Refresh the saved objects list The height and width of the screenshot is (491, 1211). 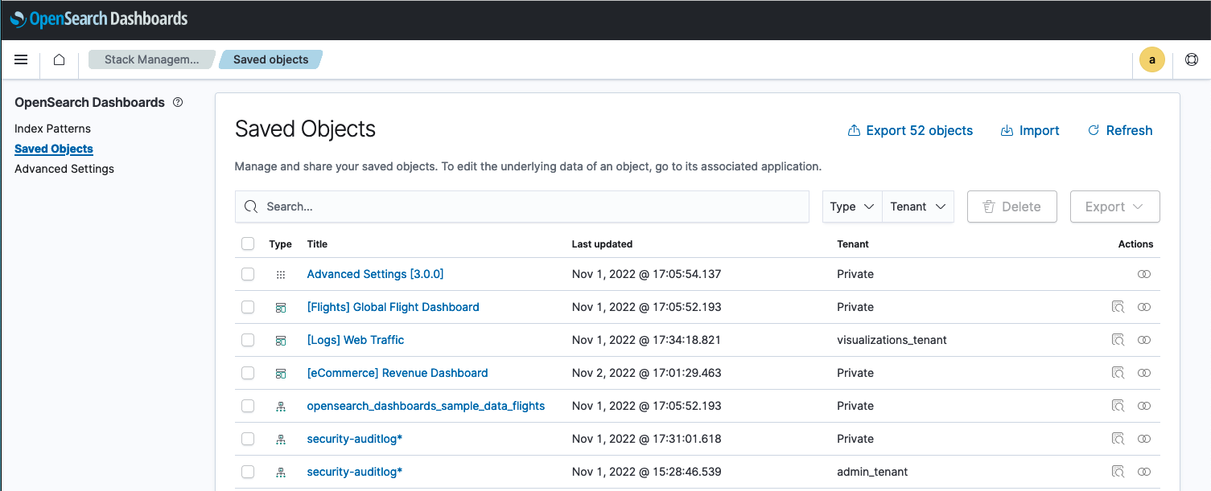click(x=1120, y=130)
